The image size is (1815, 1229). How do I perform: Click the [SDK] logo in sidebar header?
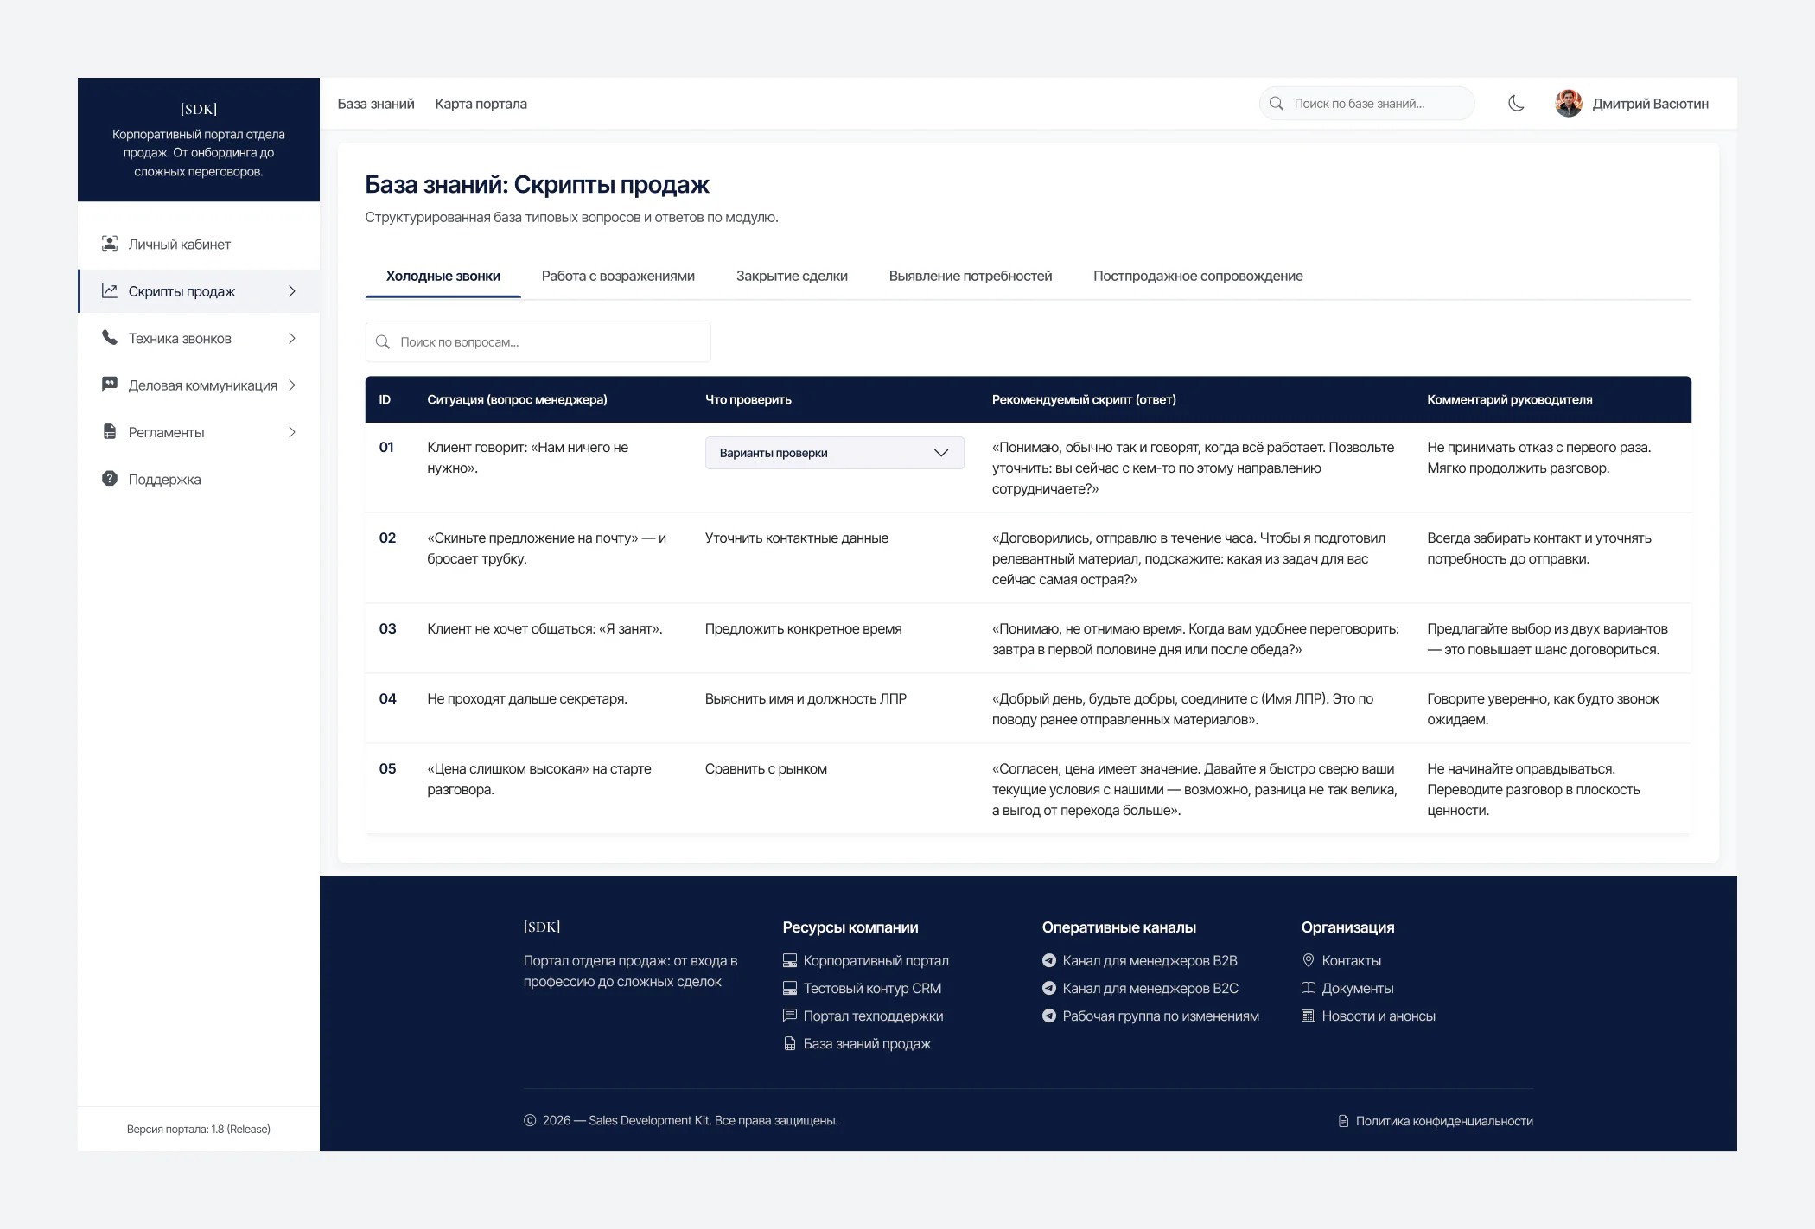click(199, 109)
